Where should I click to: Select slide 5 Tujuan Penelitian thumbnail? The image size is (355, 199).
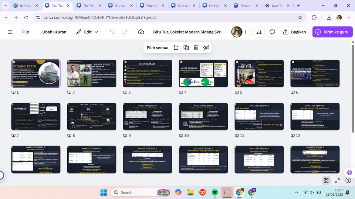click(x=259, y=74)
